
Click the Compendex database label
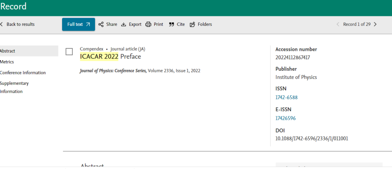click(92, 49)
